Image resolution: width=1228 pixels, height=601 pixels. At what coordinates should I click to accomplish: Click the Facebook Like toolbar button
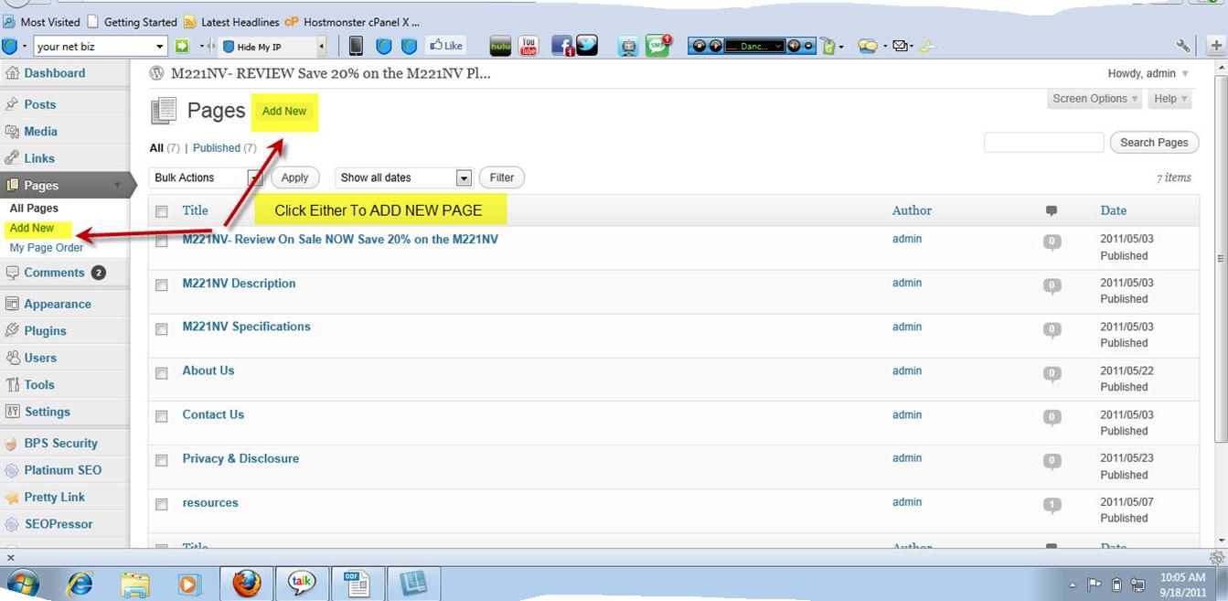pos(445,46)
